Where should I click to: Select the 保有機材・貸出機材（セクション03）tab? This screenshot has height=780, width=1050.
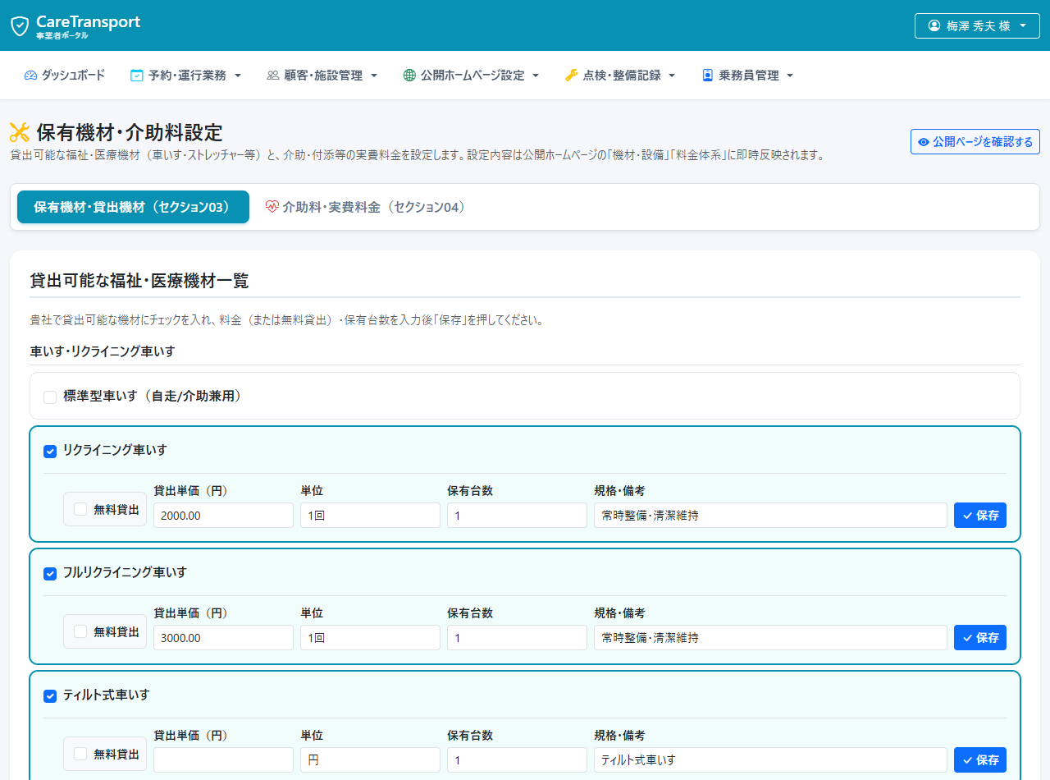[x=133, y=207]
